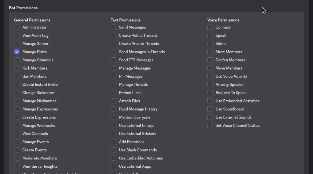Check the View Channels box
Image resolution: width=313 pixels, height=174 pixels.
17,134
